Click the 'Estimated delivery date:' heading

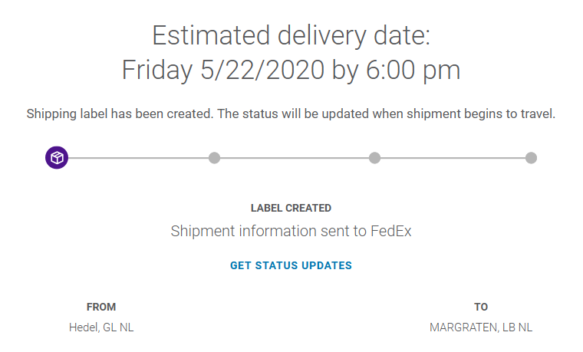coord(291,36)
